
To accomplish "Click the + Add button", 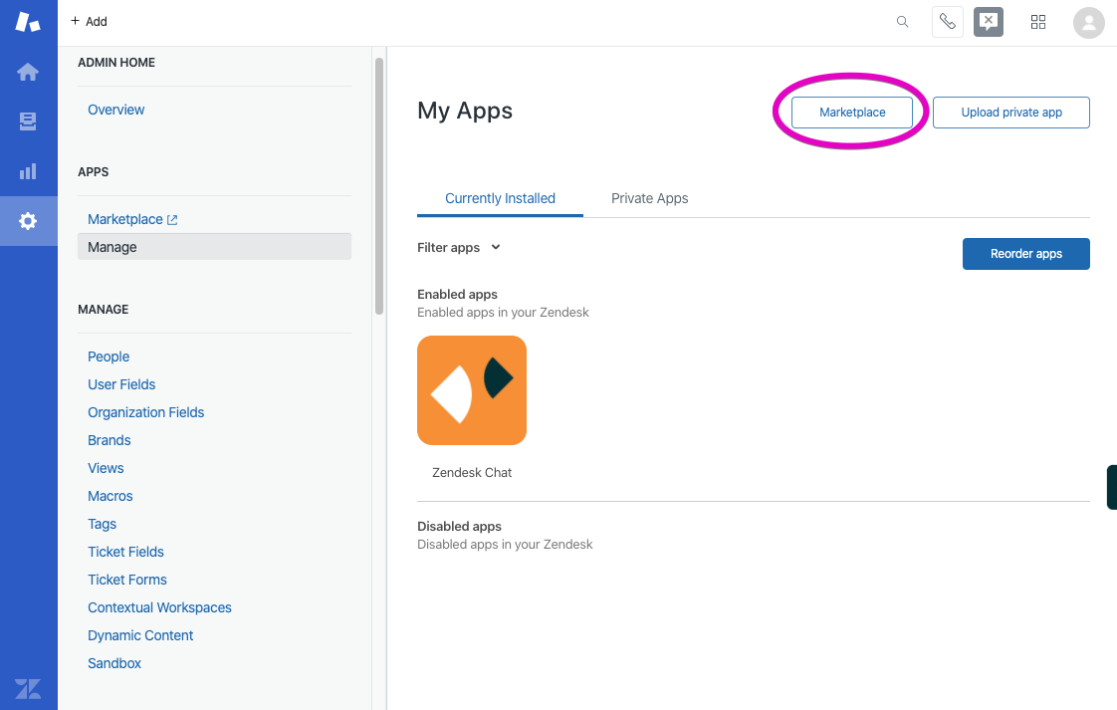I will [x=89, y=21].
